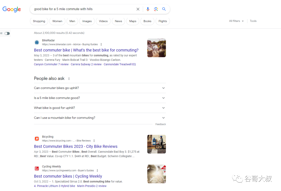
Task: Open Google Lens image search icon
Action: pos(156,9)
